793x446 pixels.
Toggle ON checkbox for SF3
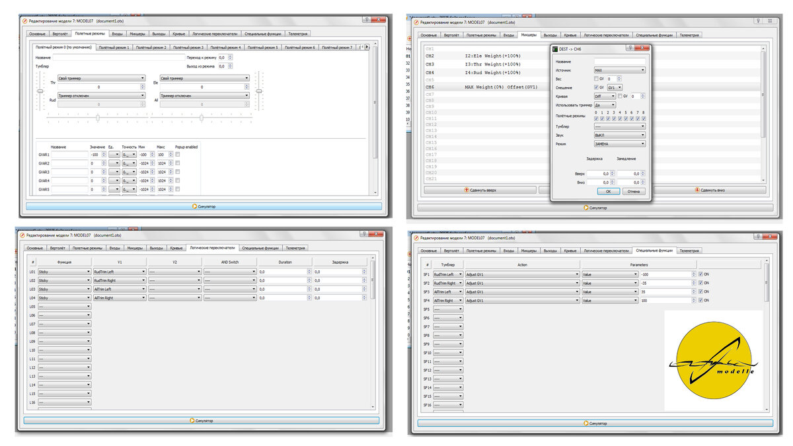coord(700,291)
